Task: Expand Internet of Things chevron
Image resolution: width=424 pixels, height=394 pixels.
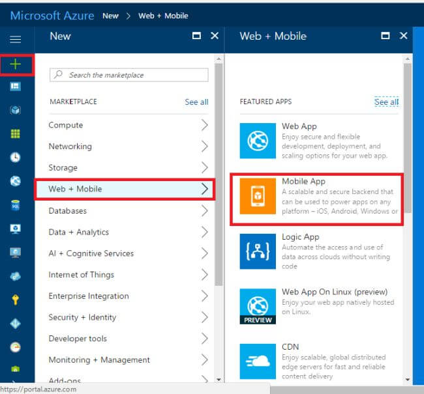Action: (x=205, y=275)
